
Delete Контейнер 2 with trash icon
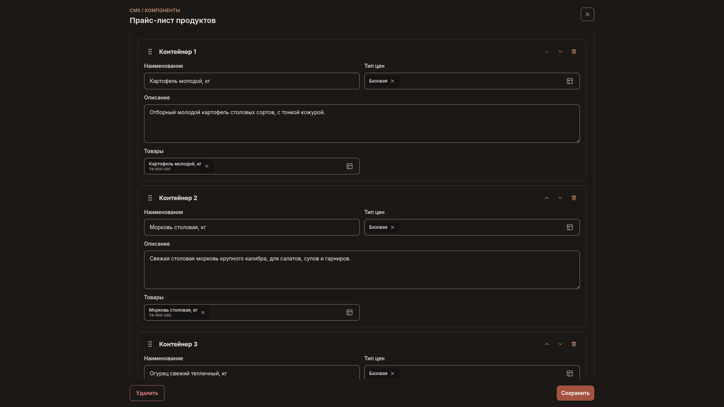point(574,198)
